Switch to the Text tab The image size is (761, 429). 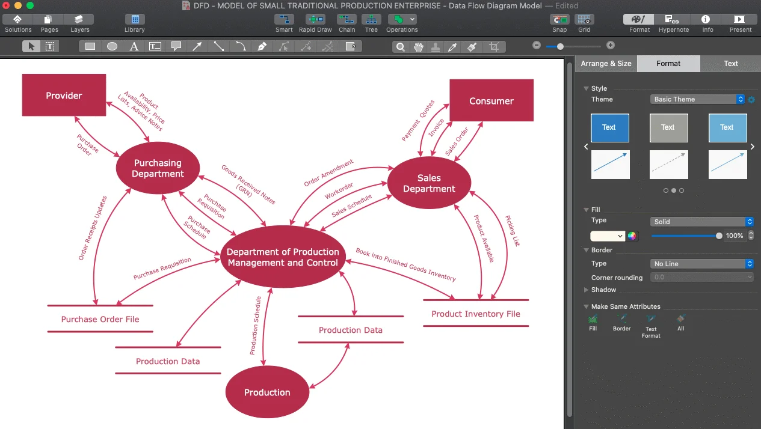pyautogui.click(x=730, y=64)
